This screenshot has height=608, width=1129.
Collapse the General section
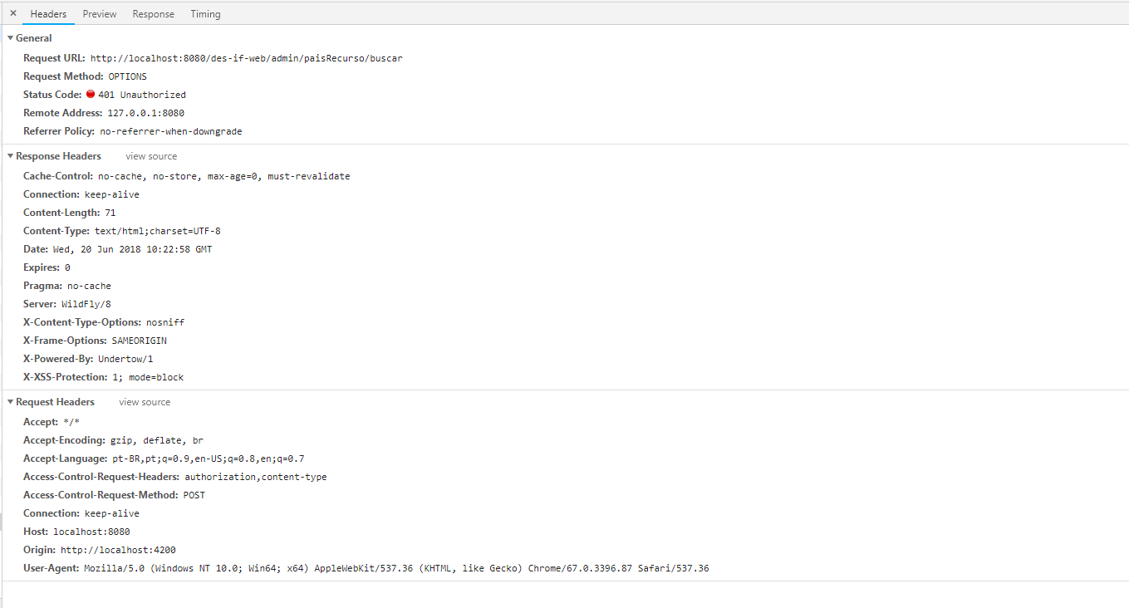click(x=10, y=38)
